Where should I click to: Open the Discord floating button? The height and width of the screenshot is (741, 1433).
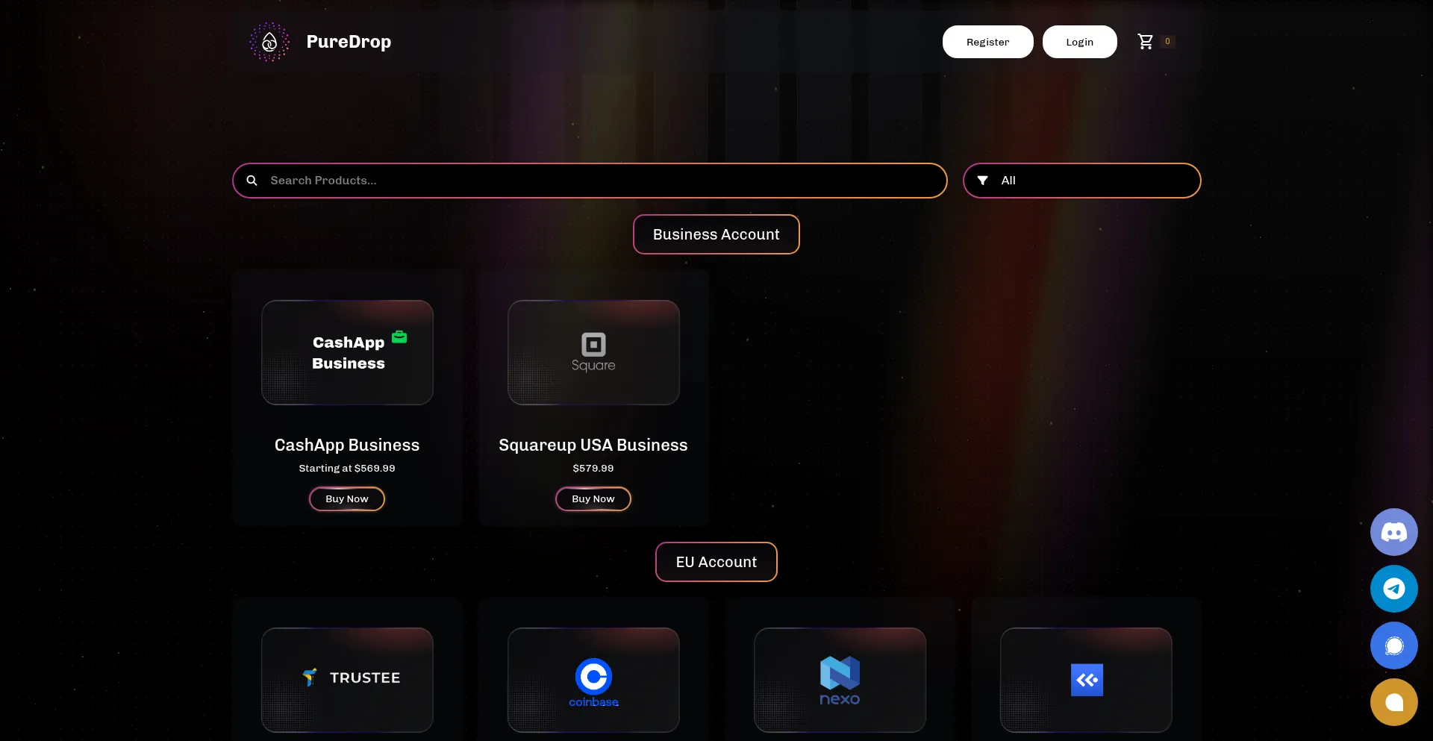pos(1393,532)
